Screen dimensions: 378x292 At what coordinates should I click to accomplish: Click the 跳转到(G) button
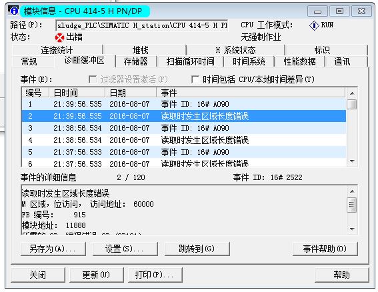[x=197, y=249]
